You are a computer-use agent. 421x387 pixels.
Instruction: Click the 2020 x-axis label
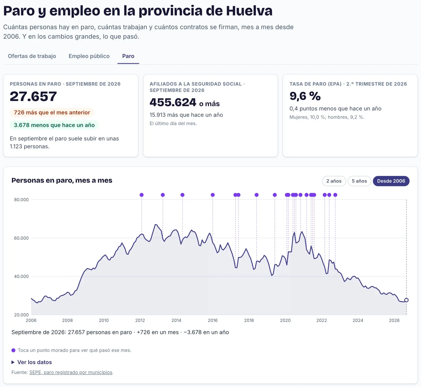tap(285, 320)
